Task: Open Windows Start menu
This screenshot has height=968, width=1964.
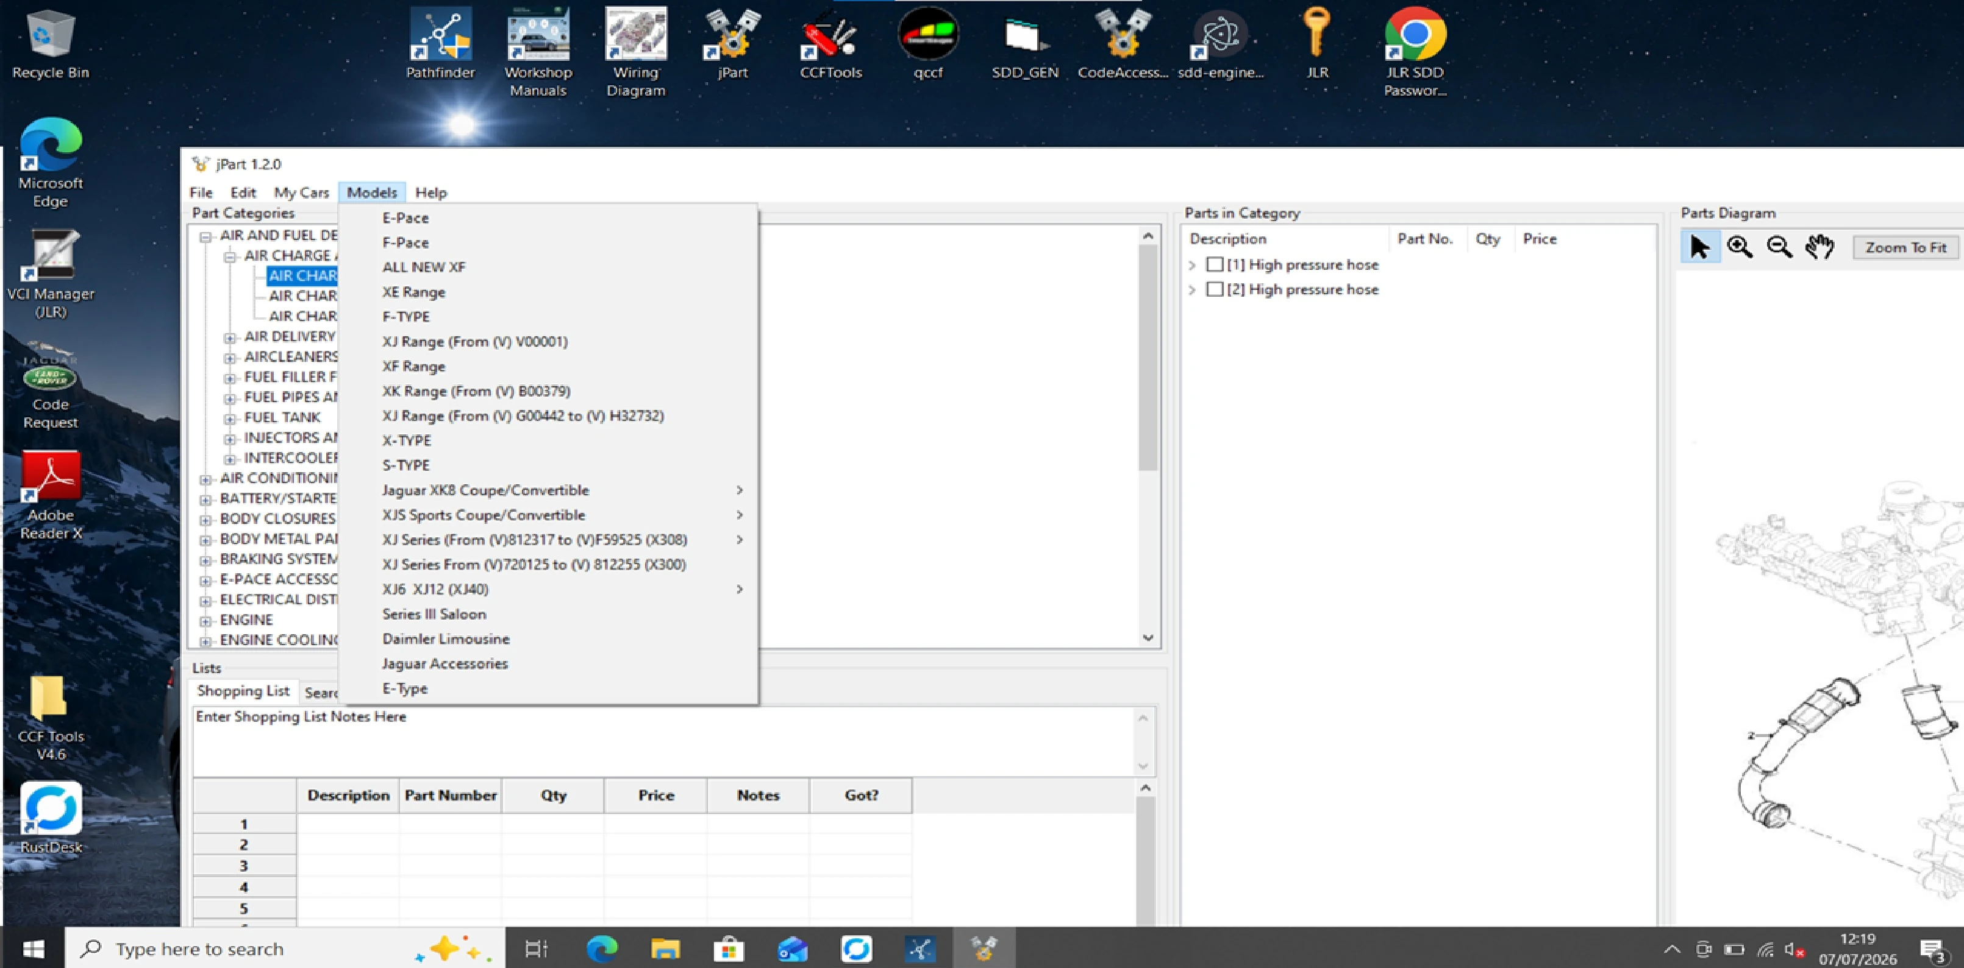Action: [x=33, y=948]
